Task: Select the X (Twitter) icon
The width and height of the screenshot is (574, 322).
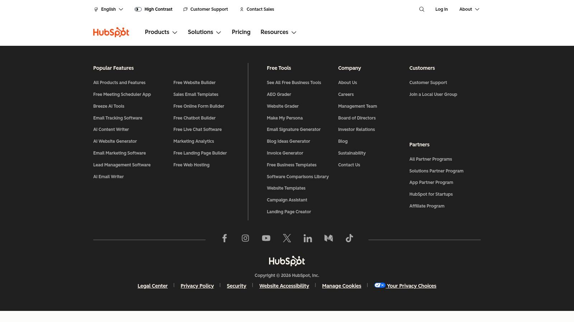Action: click(x=287, y=238)
